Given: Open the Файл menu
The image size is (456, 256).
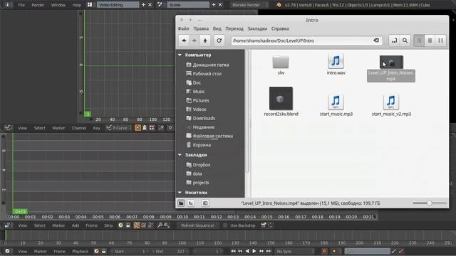Looking at the screenshot, I should (x=183, y=28).
